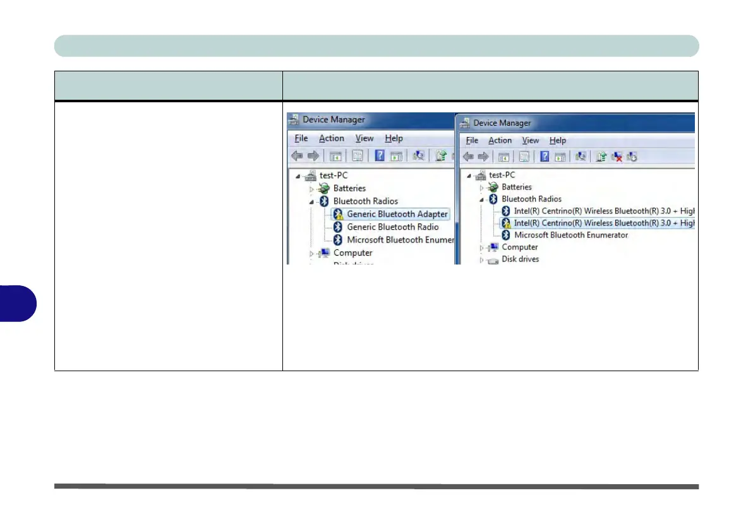Screen dimensions: 753x529
Task: Select the Disk drives label
Action: 520,259
